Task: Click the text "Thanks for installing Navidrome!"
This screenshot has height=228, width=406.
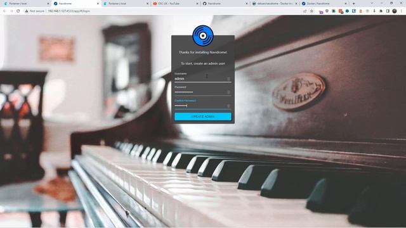Action: (x=203, y=52)
